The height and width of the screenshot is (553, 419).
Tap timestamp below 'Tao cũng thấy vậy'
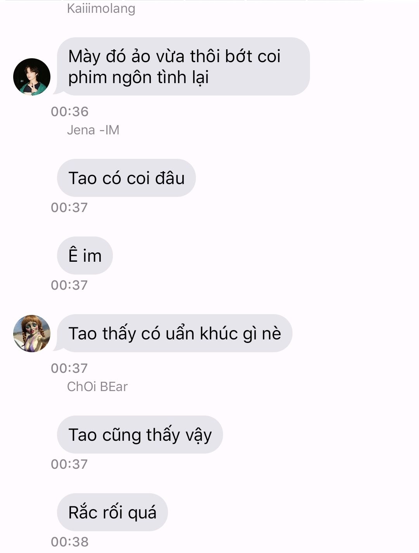point(69,464)
